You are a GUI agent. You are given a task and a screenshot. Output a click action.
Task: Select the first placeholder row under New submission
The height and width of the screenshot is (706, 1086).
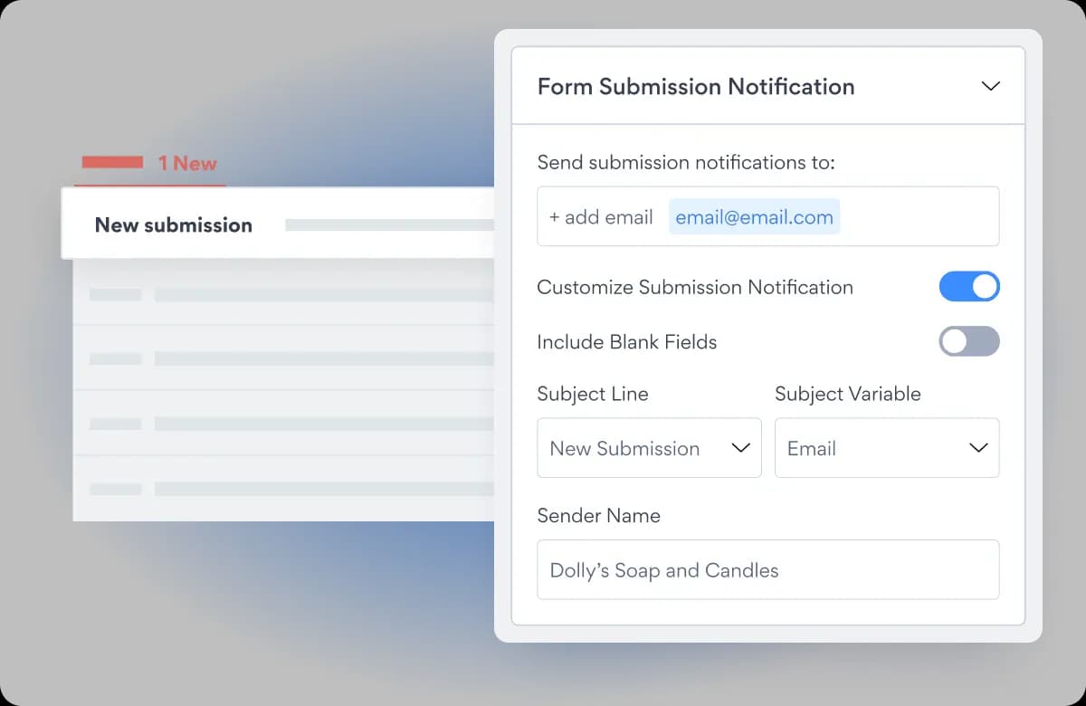click(x=284, y=293)
